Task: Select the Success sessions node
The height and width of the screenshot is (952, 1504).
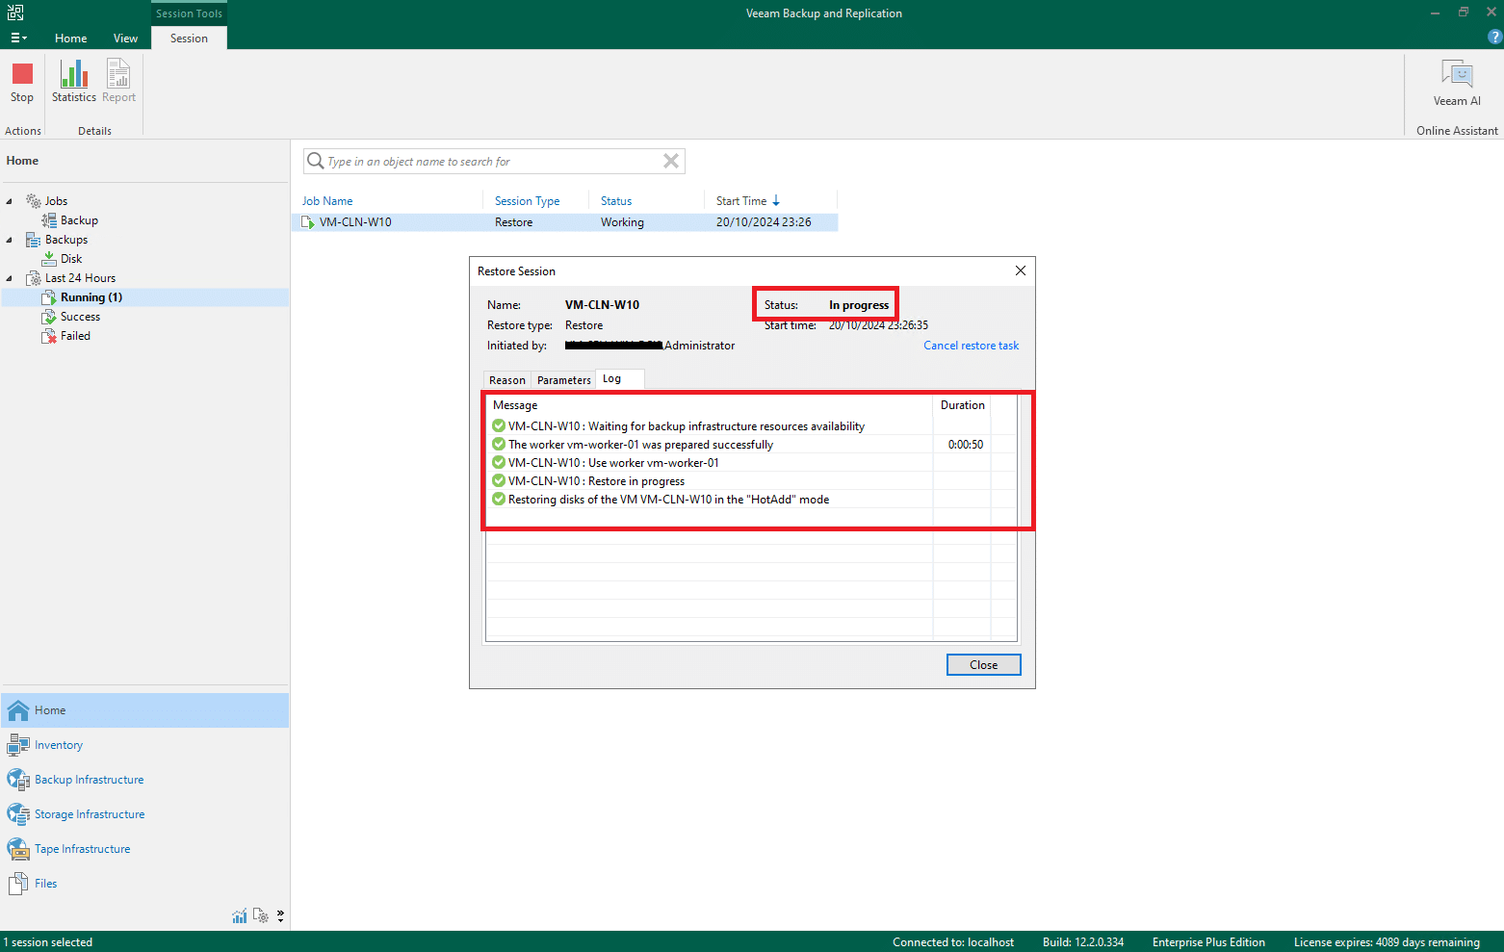Action: coord(80,317)
